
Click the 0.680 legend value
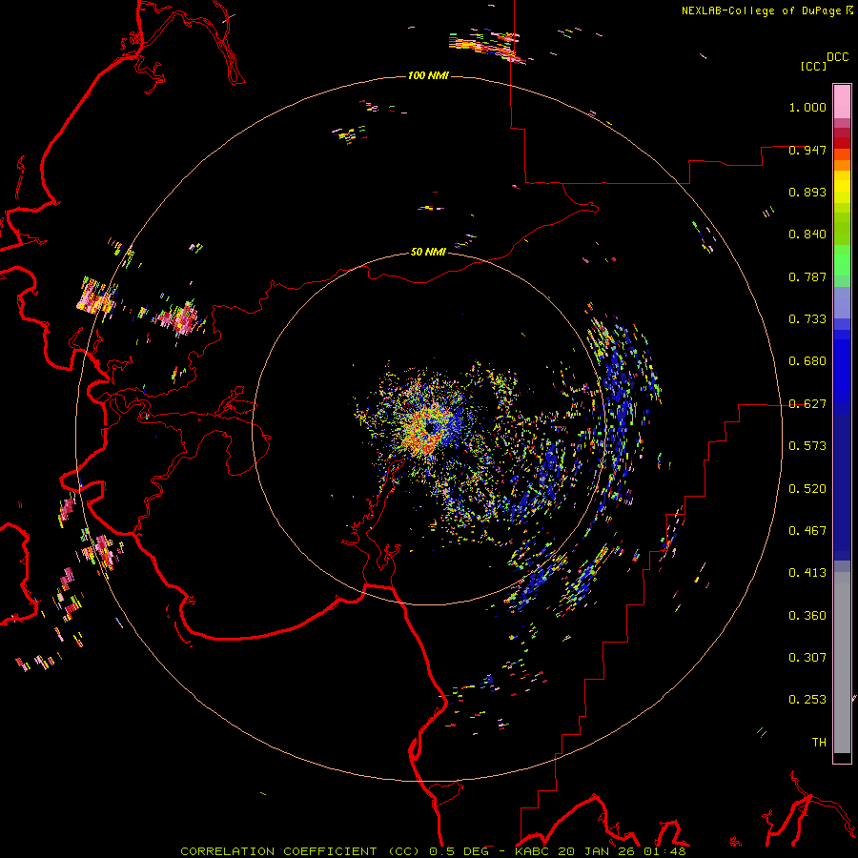807,361
